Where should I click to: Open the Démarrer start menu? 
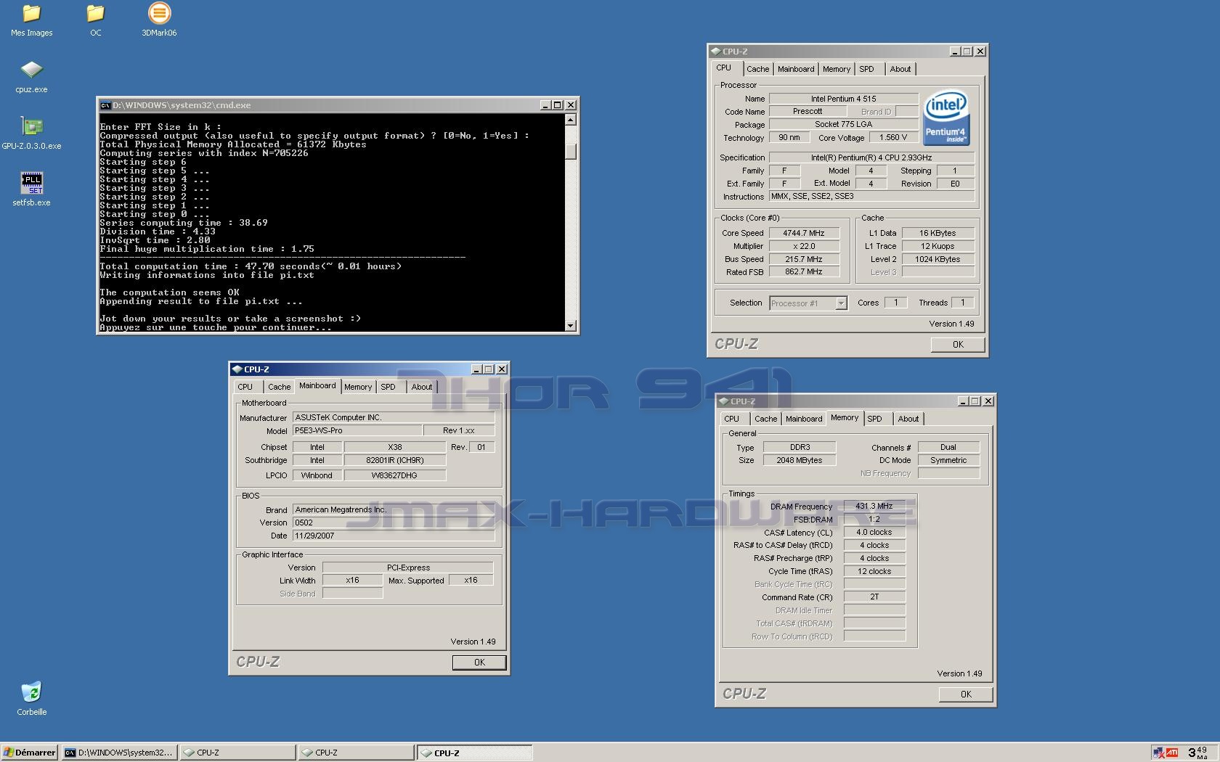30,753
